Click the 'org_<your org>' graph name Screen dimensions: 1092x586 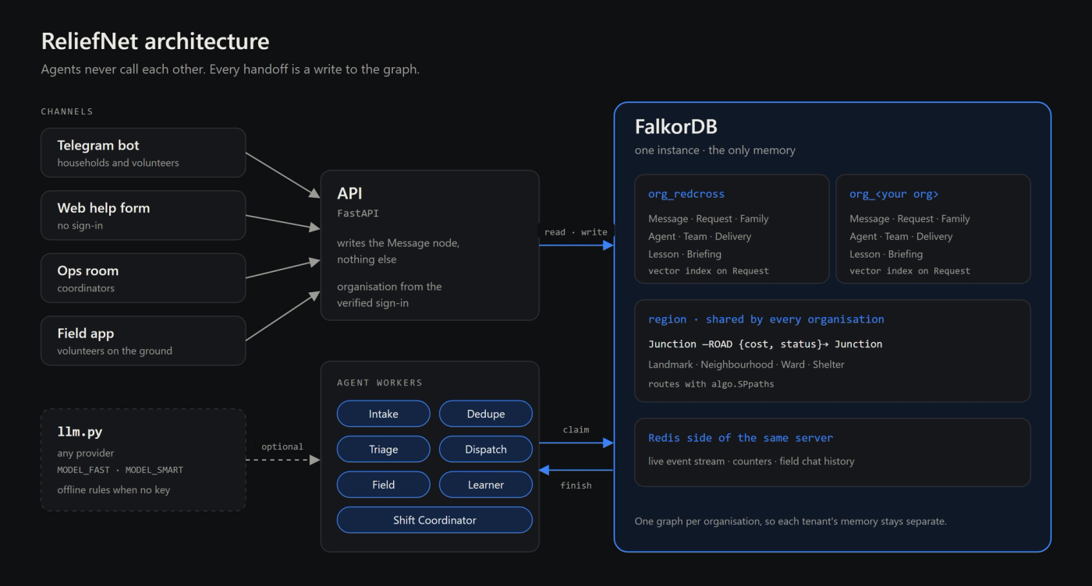894,194
